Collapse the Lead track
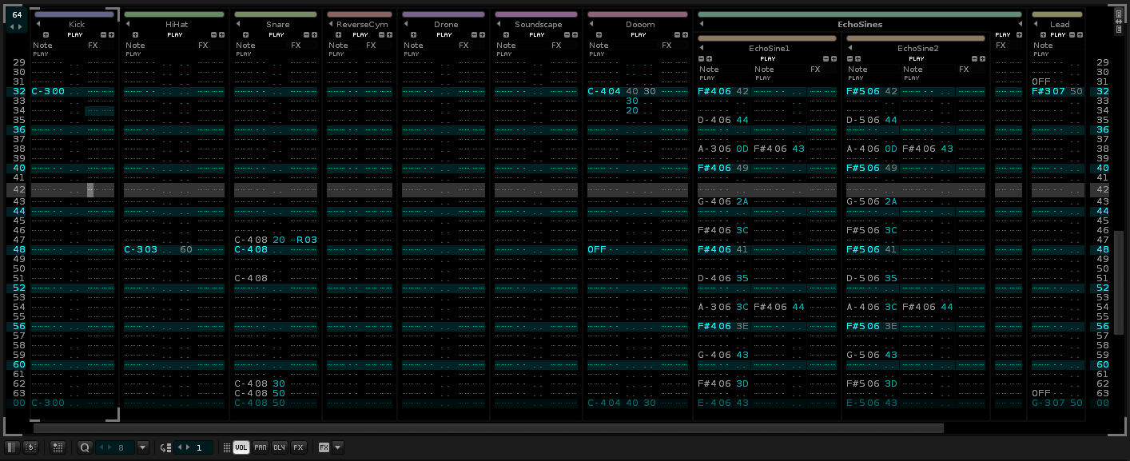The image size is (1130, 461). click(1036, 24)
